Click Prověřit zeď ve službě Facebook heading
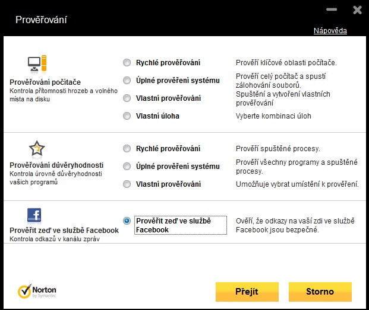369x310 pixels. tap(64, 230)
